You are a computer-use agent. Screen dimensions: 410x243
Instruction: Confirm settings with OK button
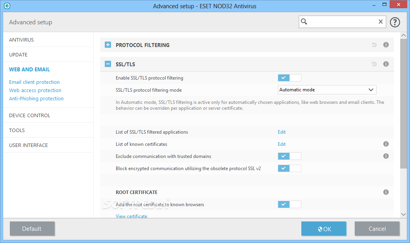[x=324, y=228]
